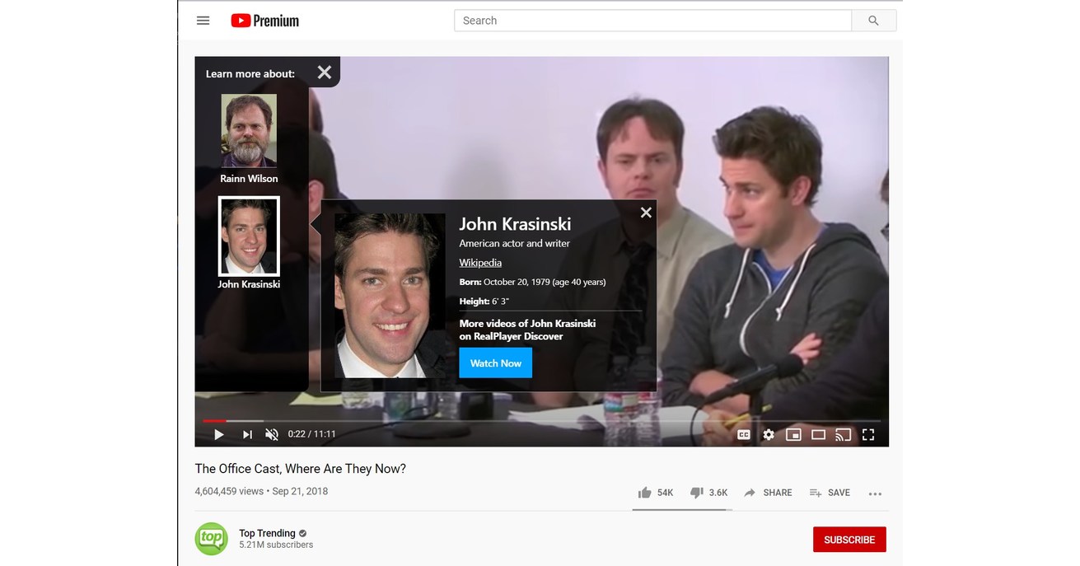Subscribe to Top Trending channel
The width and height of the screenshot is (1080, 566).
tap(849, 540)
